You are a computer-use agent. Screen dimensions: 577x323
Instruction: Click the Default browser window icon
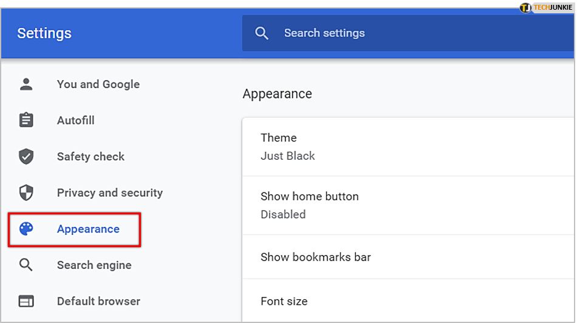pos(26,301)
